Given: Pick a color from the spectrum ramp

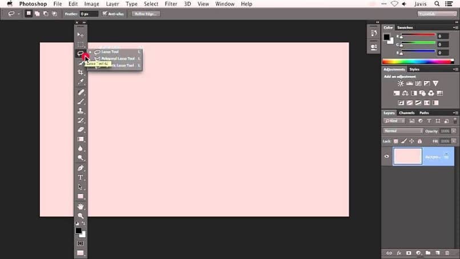Looking at the screenshot, I should [418, 61].
